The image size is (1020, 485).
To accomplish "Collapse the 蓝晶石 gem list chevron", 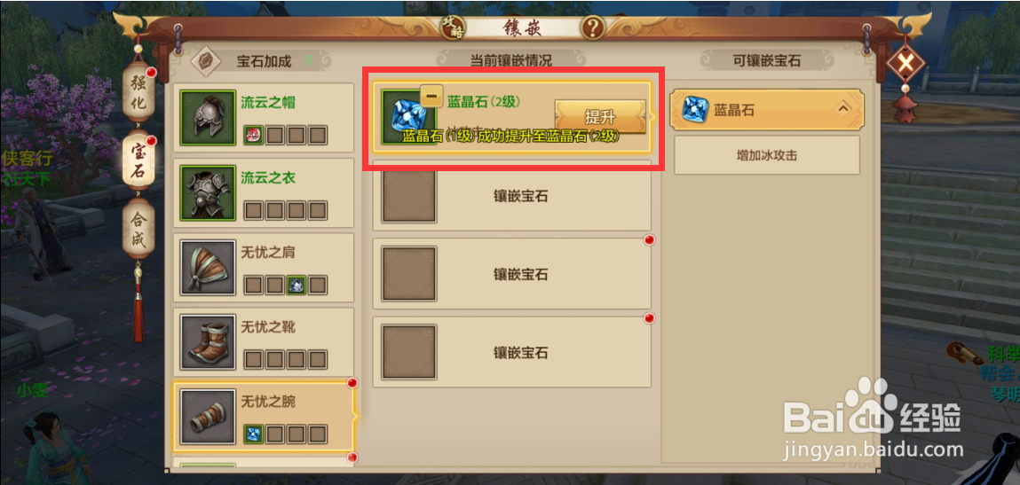I will click(843, 108).
